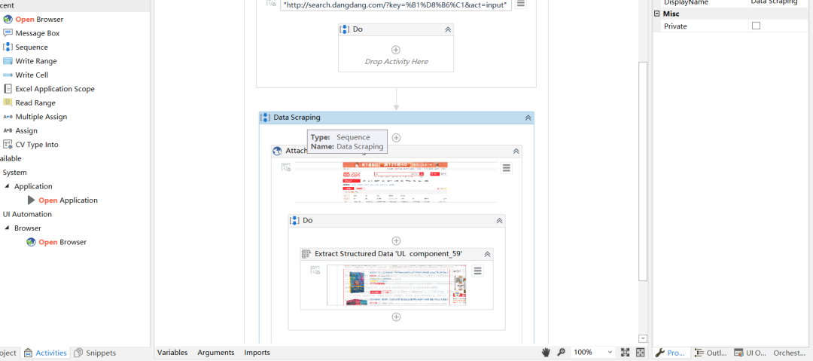Switch to the Snippets panel tab
The width and height of the screenshot is (813, 361).
tap(96, 353)
